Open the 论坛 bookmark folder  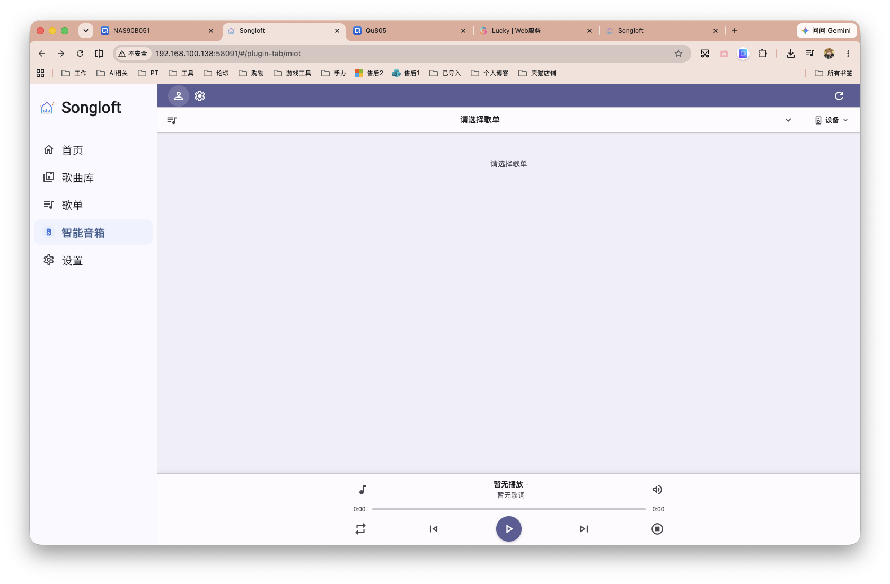click(216, 73)
